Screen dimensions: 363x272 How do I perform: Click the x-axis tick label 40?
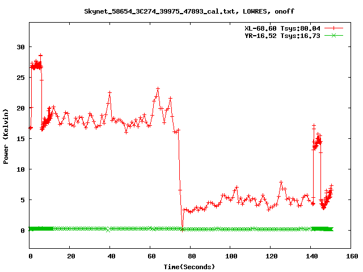(x=111, y=256)
